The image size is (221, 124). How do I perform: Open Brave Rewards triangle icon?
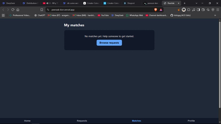(161, 10)
